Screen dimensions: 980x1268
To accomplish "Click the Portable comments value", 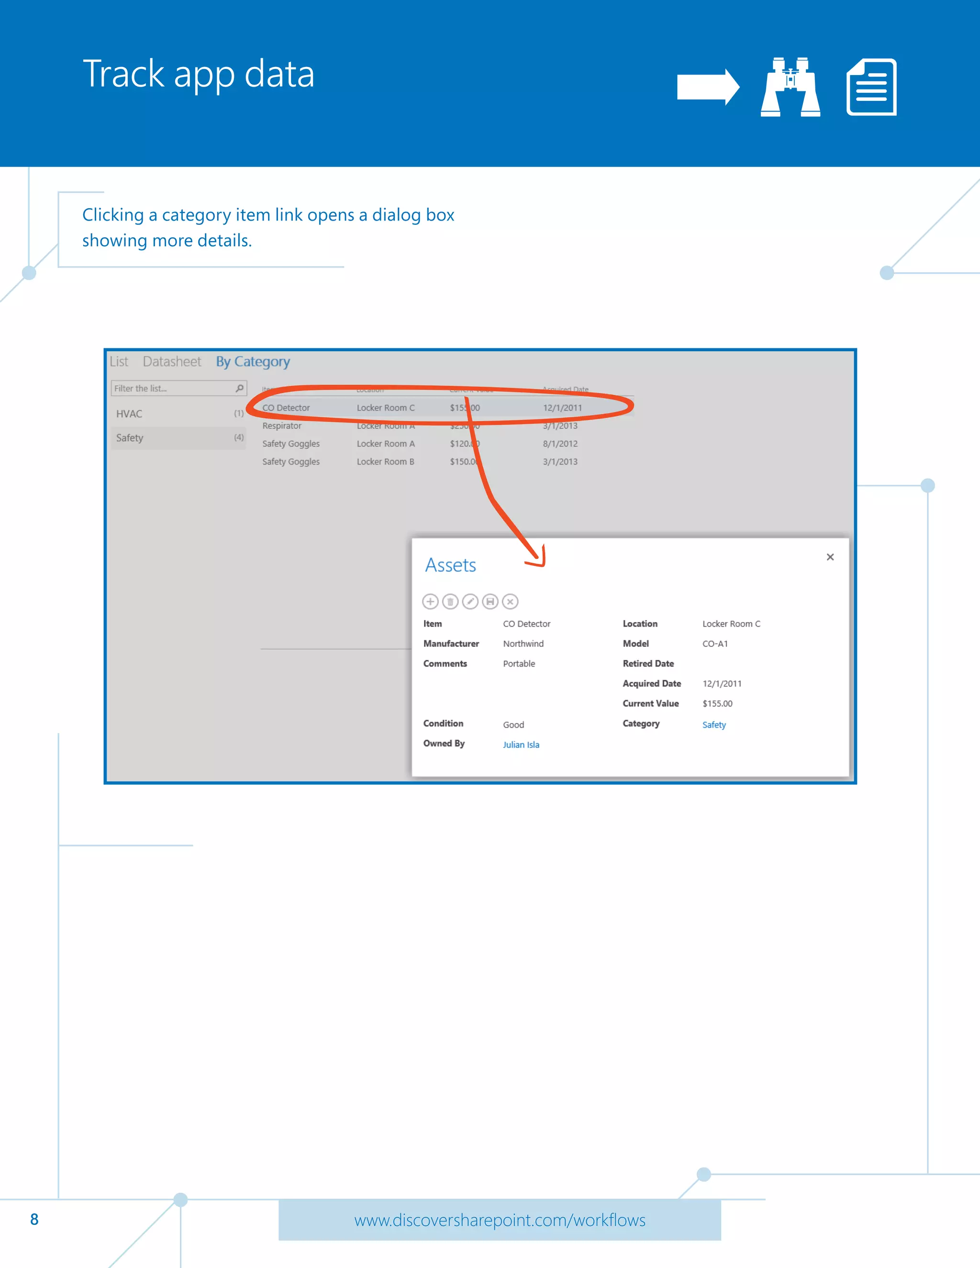I will tap(519, 664).
